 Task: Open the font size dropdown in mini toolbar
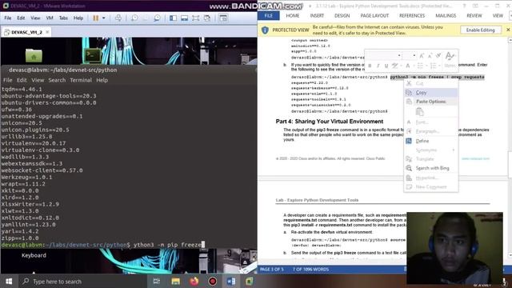(x=414, y=55)
